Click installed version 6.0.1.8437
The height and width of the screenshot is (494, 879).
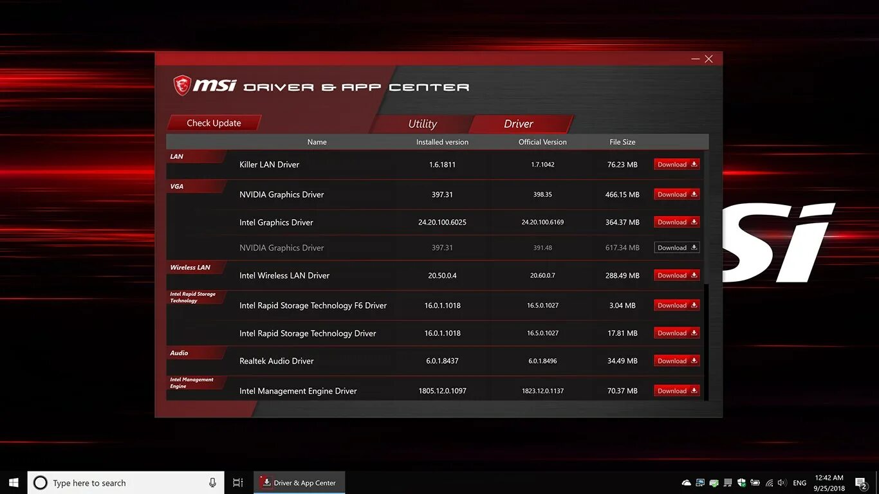[442, 361]
